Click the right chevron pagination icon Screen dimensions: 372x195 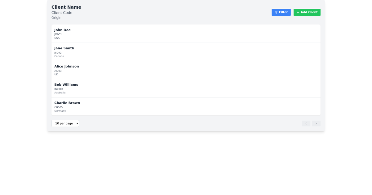coord(316,123)
